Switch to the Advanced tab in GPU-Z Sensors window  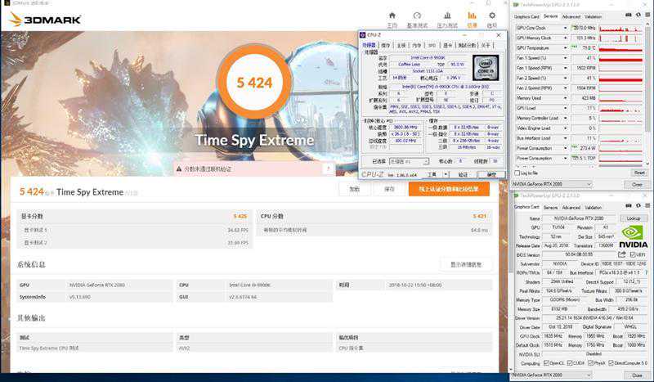pyautogui.click(x=571, y=16)
